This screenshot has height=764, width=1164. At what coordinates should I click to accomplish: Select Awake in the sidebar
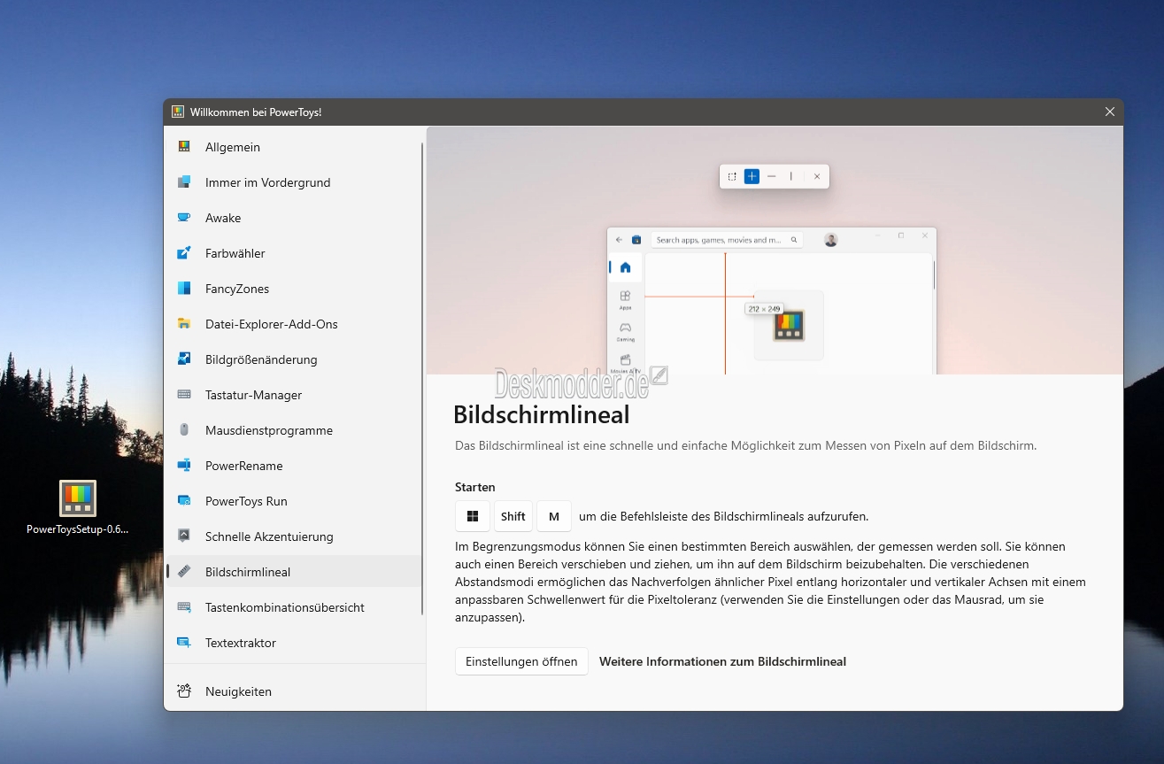point(293,218)
